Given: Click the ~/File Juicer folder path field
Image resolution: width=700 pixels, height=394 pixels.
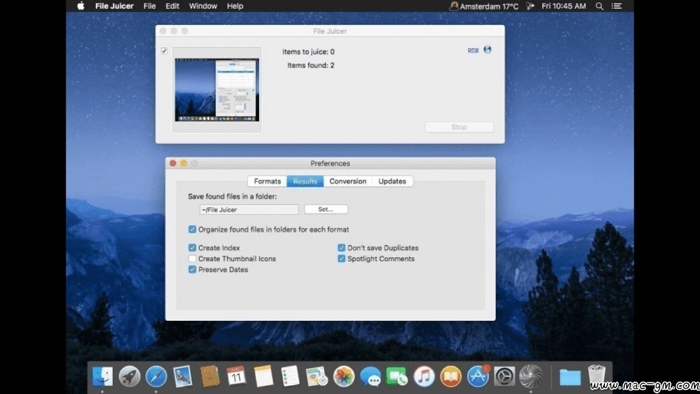Looking at the screenshot, I should (x=249, y=210).
